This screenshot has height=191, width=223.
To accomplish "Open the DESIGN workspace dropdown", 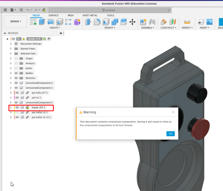I will (16, 21).
